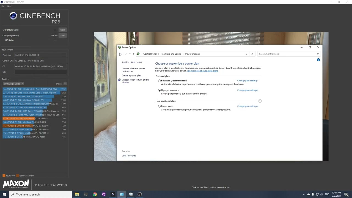Maximize the Power Options window
Image resolution: width=352 pixels, height=198 pixels.
(x=310, y=47)
